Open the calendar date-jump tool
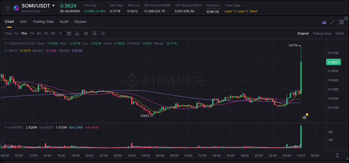 69,33
